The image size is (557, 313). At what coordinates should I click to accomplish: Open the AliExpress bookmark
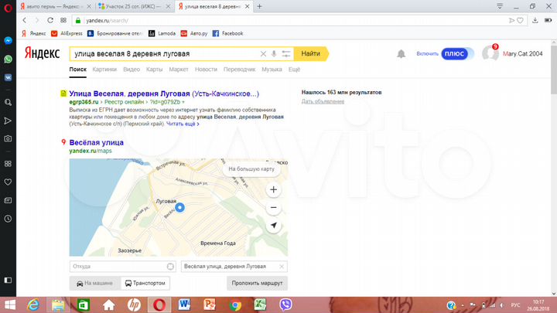point(67,33)
